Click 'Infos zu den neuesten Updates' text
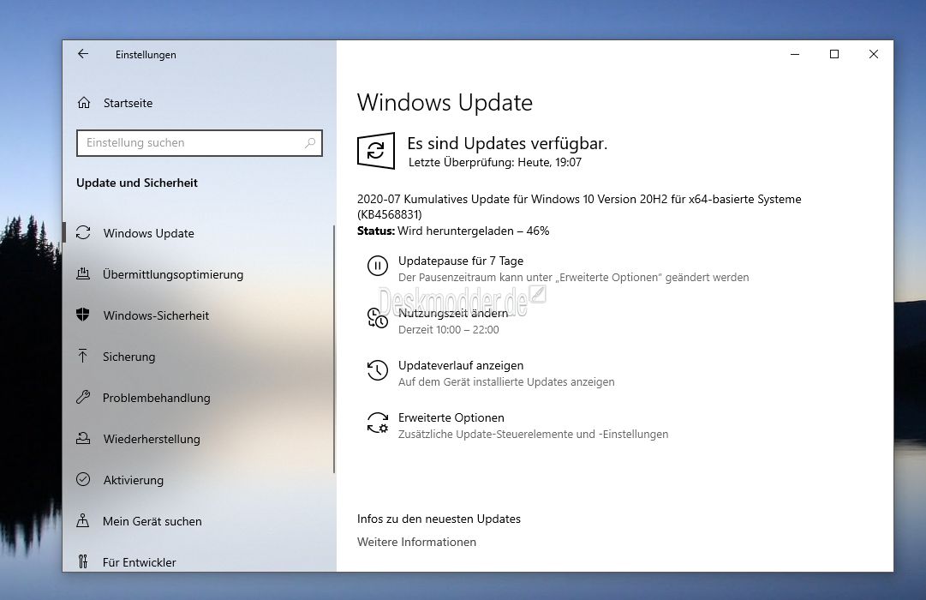 (439, 519)
